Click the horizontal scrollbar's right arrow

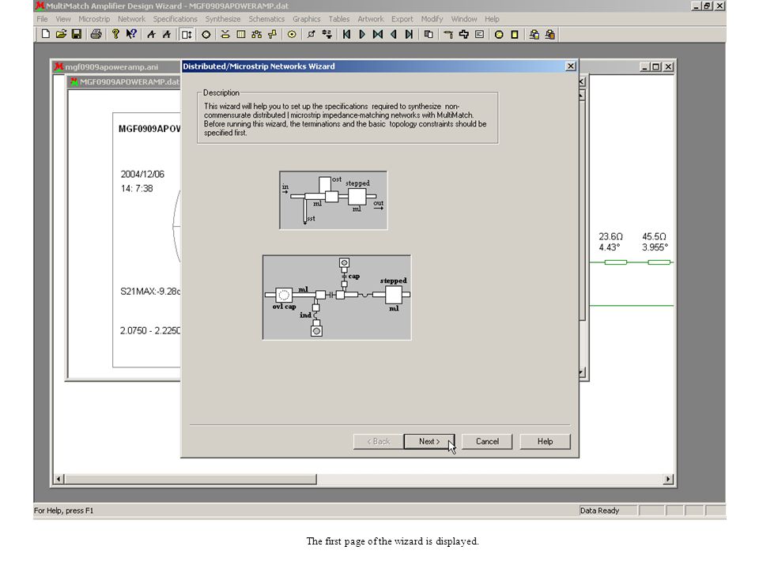coord(668,479)
